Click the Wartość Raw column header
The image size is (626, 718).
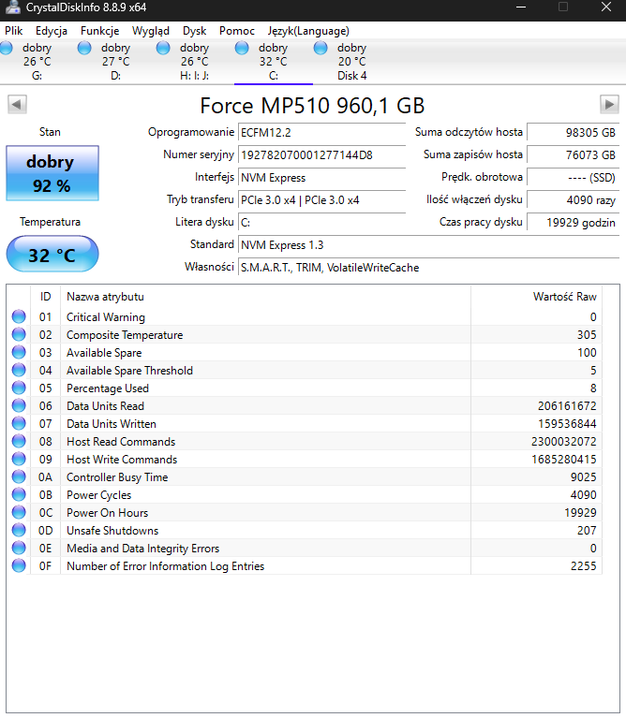click(564, 297)
